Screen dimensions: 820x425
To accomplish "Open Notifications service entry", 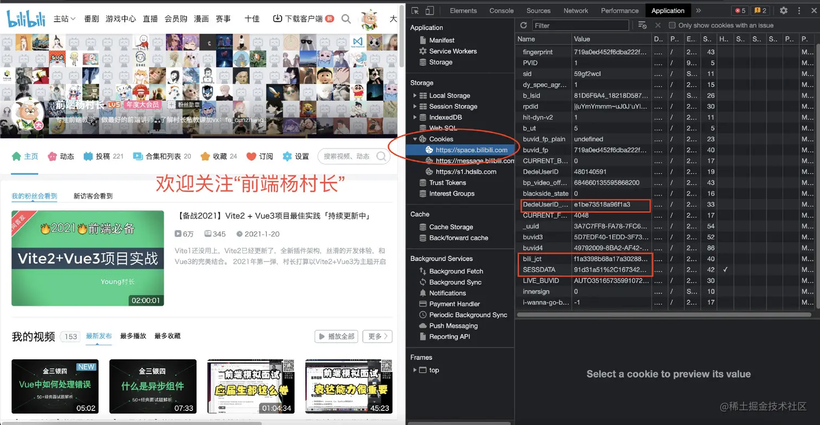I will tap(447, 293).
